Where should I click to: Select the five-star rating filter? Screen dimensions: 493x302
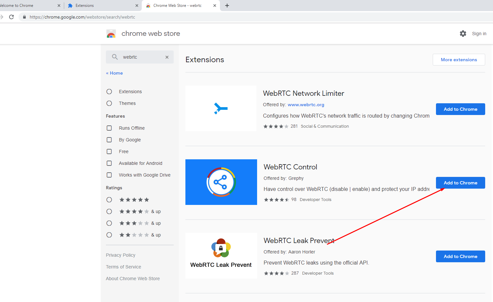tap(109, 200)
